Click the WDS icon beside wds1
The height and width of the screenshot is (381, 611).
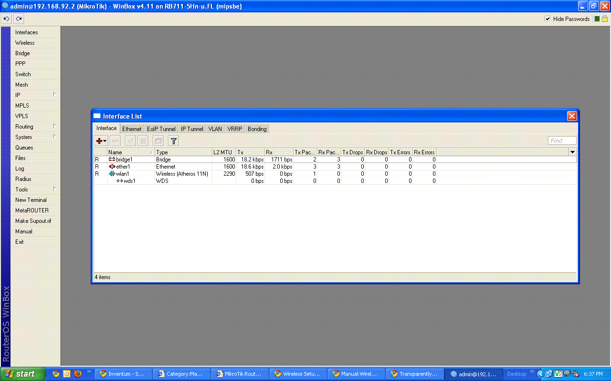tap(120, 181)
